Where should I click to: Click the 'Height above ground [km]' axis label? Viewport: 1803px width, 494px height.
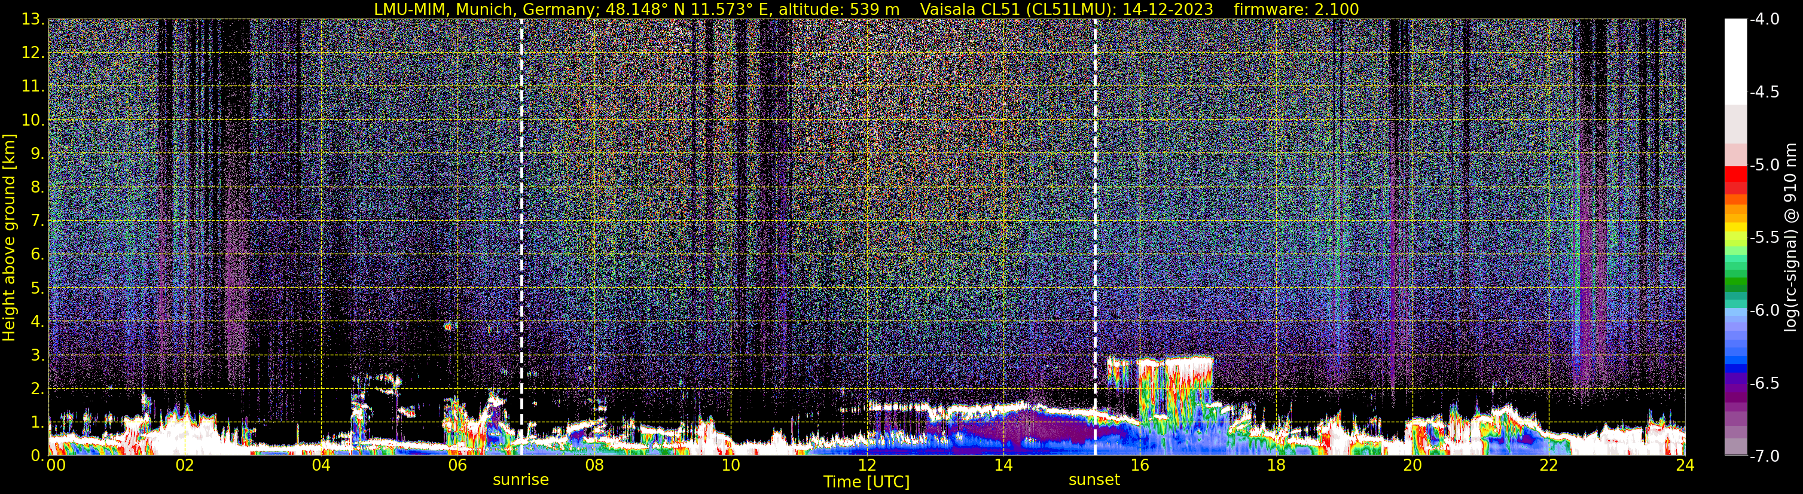pos(9,238)
